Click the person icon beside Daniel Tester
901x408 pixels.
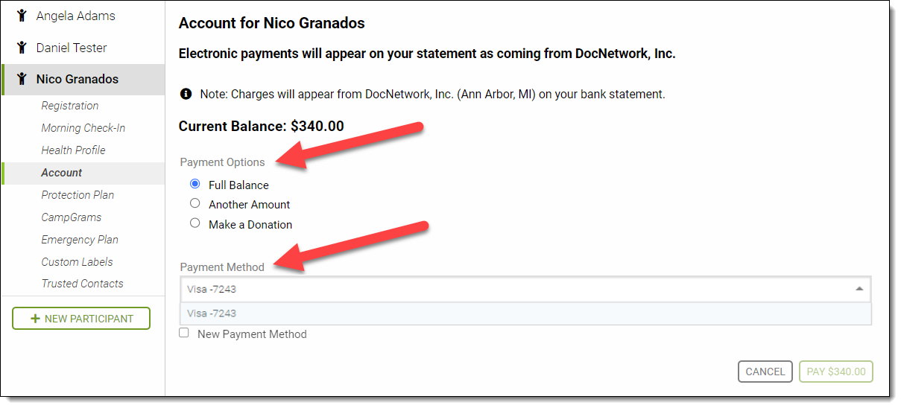22,48
